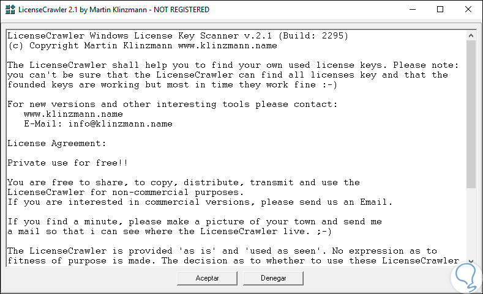Click www.klinzmann.name in the copyright line
This screenshot has width=483, height=294.
(x=227, y=45)
